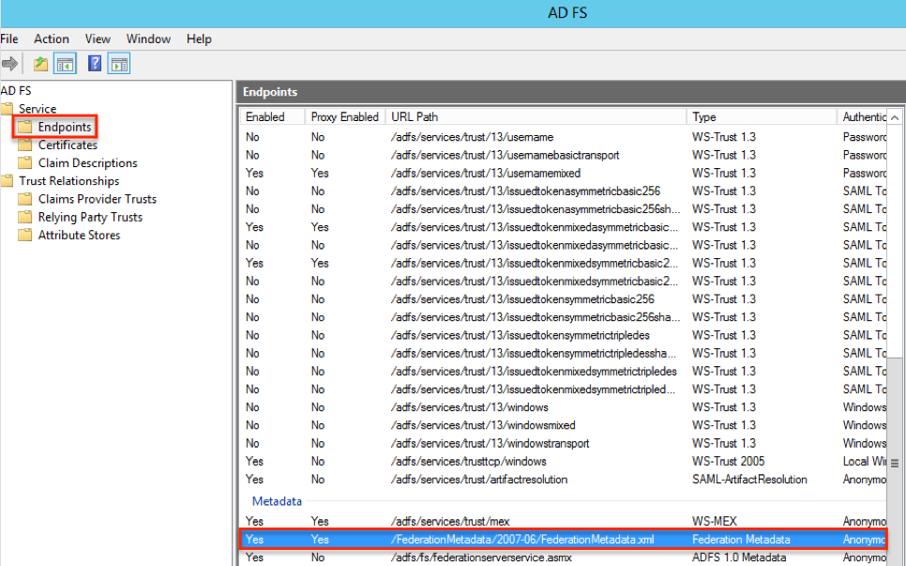Image resolution: width=906 pixels, height=566 pixels.
Task: Select the /adfs/services/trust/13/username row
Action: (x=564, y=137)
